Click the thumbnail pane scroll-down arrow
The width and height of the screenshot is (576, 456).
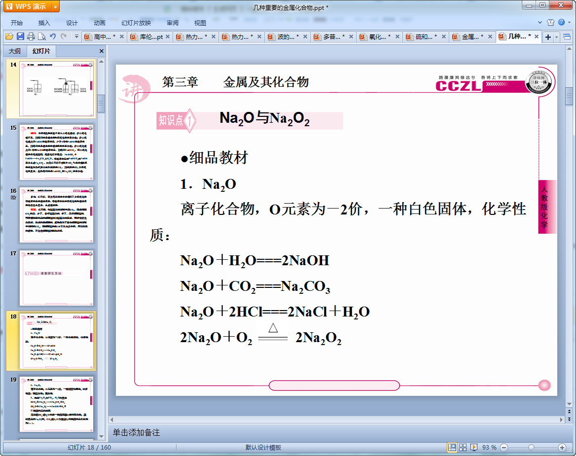(x=102, y=437)
